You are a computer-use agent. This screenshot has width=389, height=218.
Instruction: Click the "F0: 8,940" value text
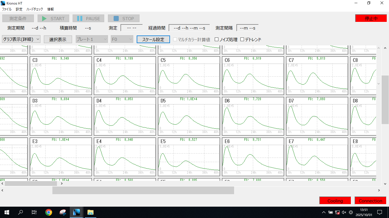(124, 140)
